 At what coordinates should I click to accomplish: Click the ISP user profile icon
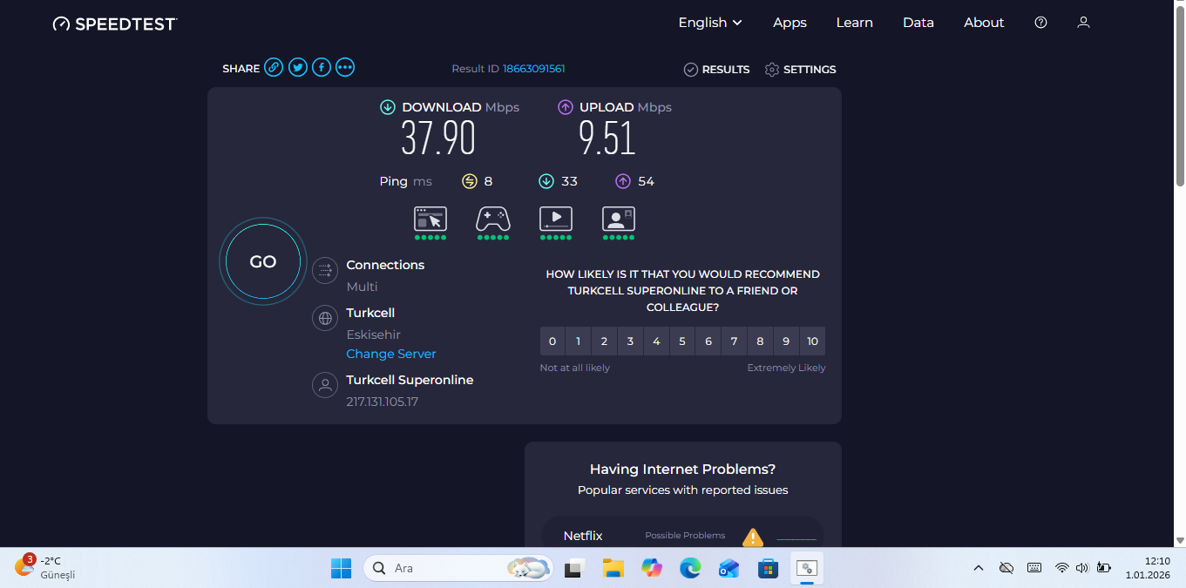(x=325, y=385)
